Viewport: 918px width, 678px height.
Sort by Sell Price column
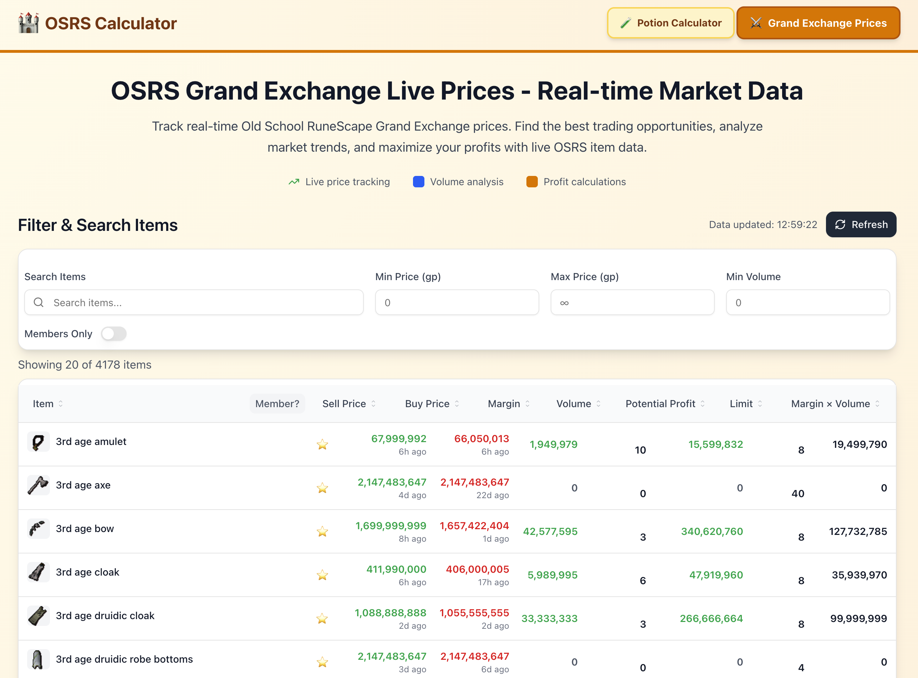(349, 404)
